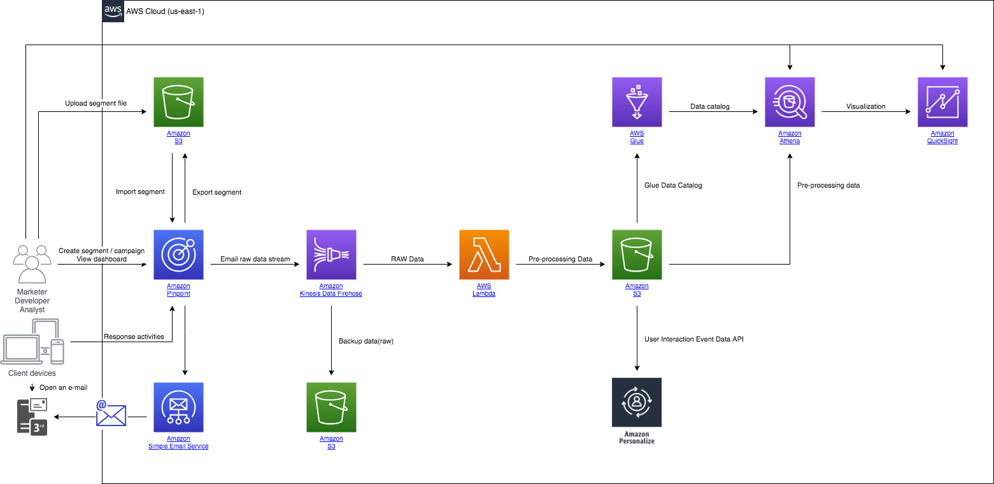Viewport: 994px width, 484px height.
Task: Select the 'Client devices' caption
Action: pyautogui.click(x=32, y=373)
